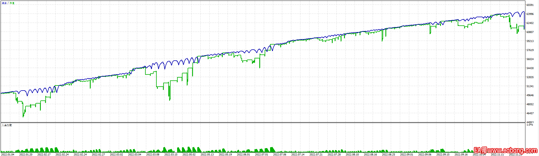Click the 1.0% deposit load scale label
The image size is (539, 156).
(529, 125)
